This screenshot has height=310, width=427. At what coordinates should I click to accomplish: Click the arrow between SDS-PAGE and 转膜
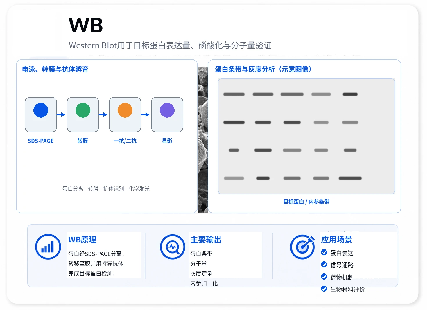61,114
